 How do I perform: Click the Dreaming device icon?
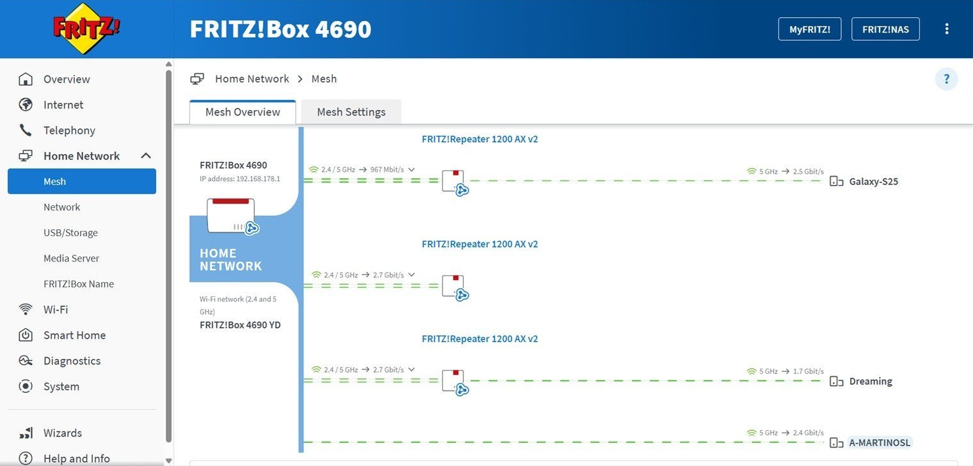pyautogui.click(x=836, y=381)
